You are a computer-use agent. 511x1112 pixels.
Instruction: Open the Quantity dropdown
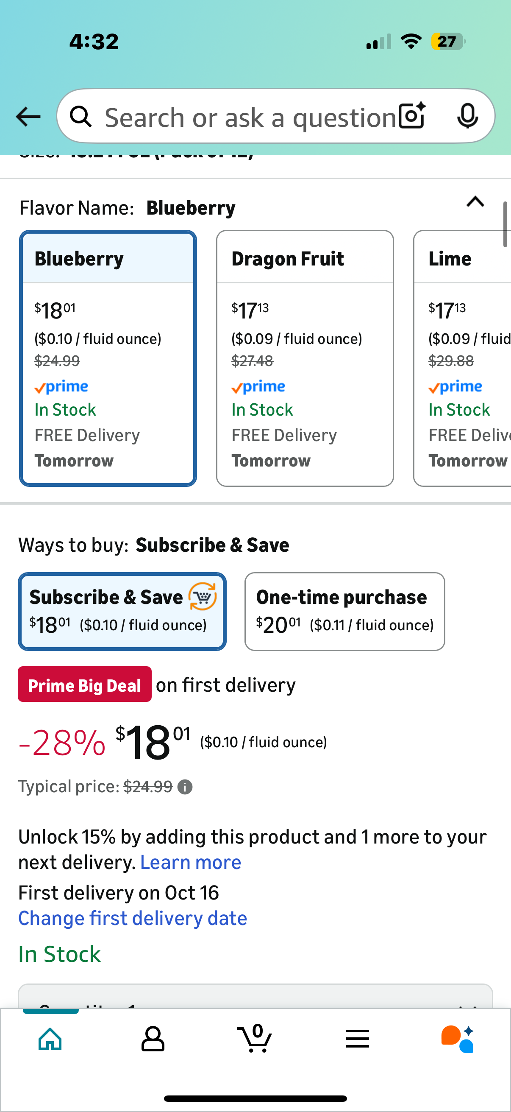tap(255, 997)
